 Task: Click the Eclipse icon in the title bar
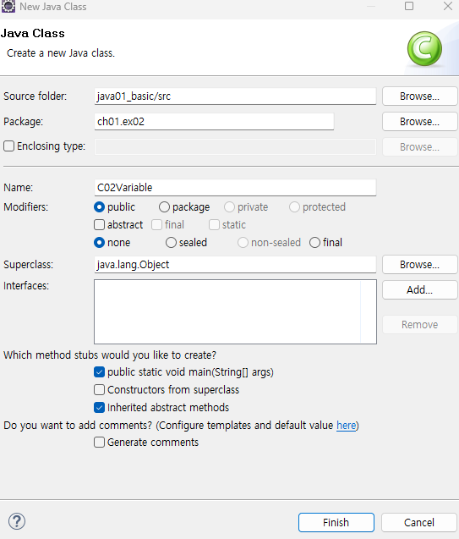coord(8,6)
